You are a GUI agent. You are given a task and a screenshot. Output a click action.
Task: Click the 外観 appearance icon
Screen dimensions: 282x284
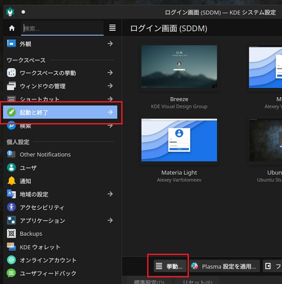tap(11, 43)
